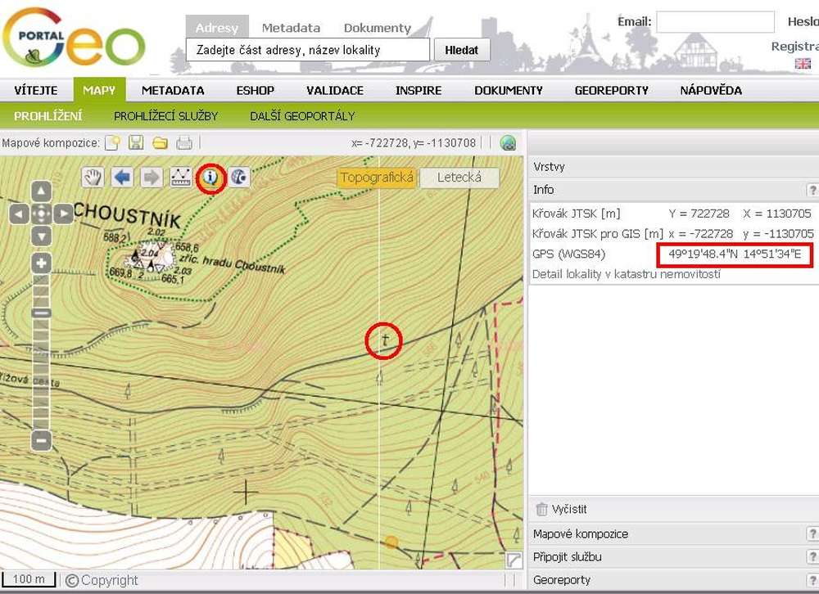
Task: Select the pan hand tool
Action: tap(94, 178)
